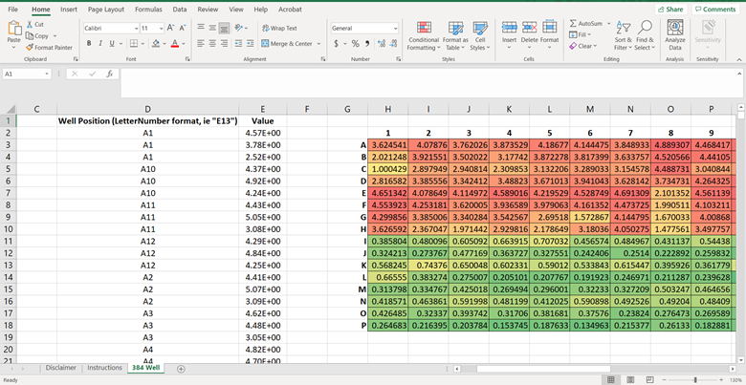Select cell D1 with Well Position header
The height and width of the screenshot is (385, 746).
pos(147,121)
